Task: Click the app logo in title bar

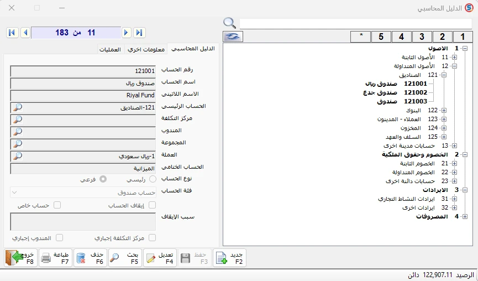Action: 469,8
